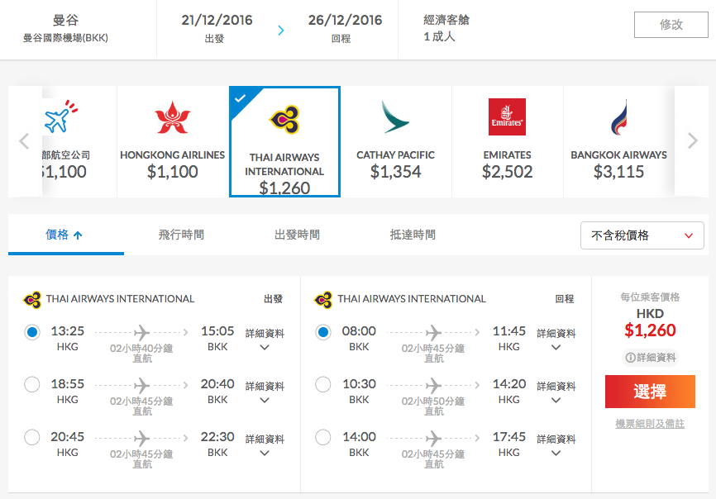Screen dimensions: 716x499
Task: Sort results by 出發時間 tab
Action: [297, 235]
